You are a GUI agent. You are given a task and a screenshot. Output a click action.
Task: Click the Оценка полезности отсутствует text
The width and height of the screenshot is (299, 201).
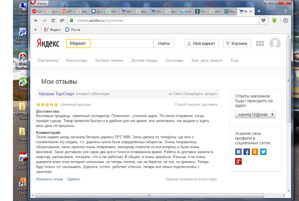[x=191, y=179]
